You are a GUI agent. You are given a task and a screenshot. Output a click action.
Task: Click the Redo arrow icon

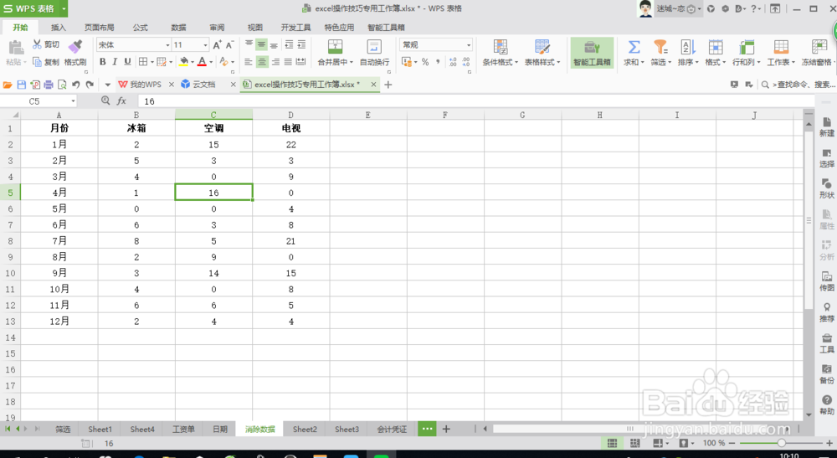click(90, 85)
